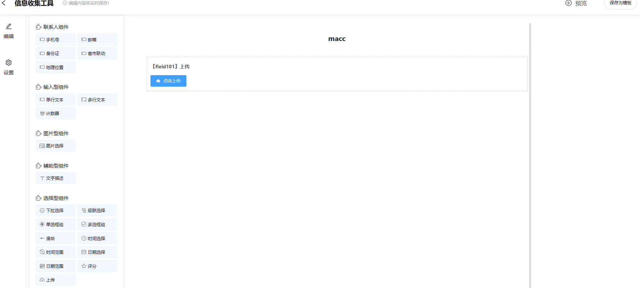Add the 日期范围 component
Viewport: 640px width, 288px height.
point(56,266)
